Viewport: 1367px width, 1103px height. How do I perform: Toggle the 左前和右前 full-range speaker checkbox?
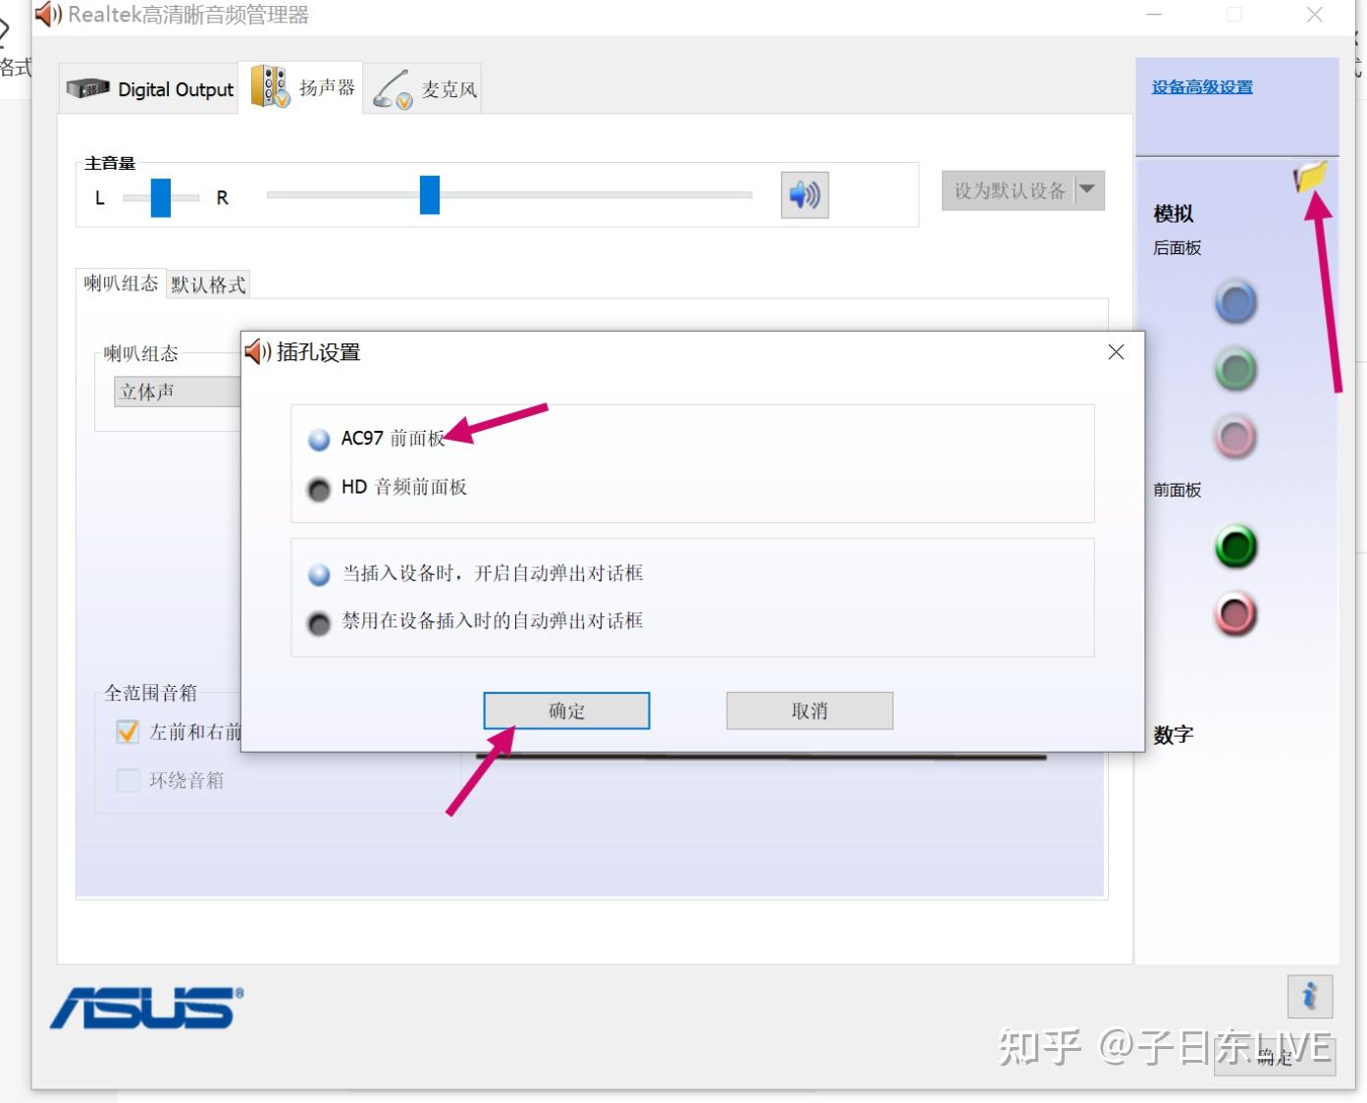[128, 732]
